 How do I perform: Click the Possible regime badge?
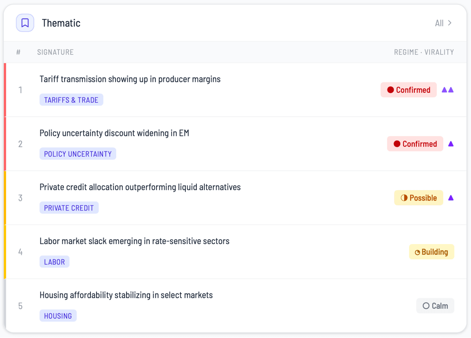tap(419, 198)
